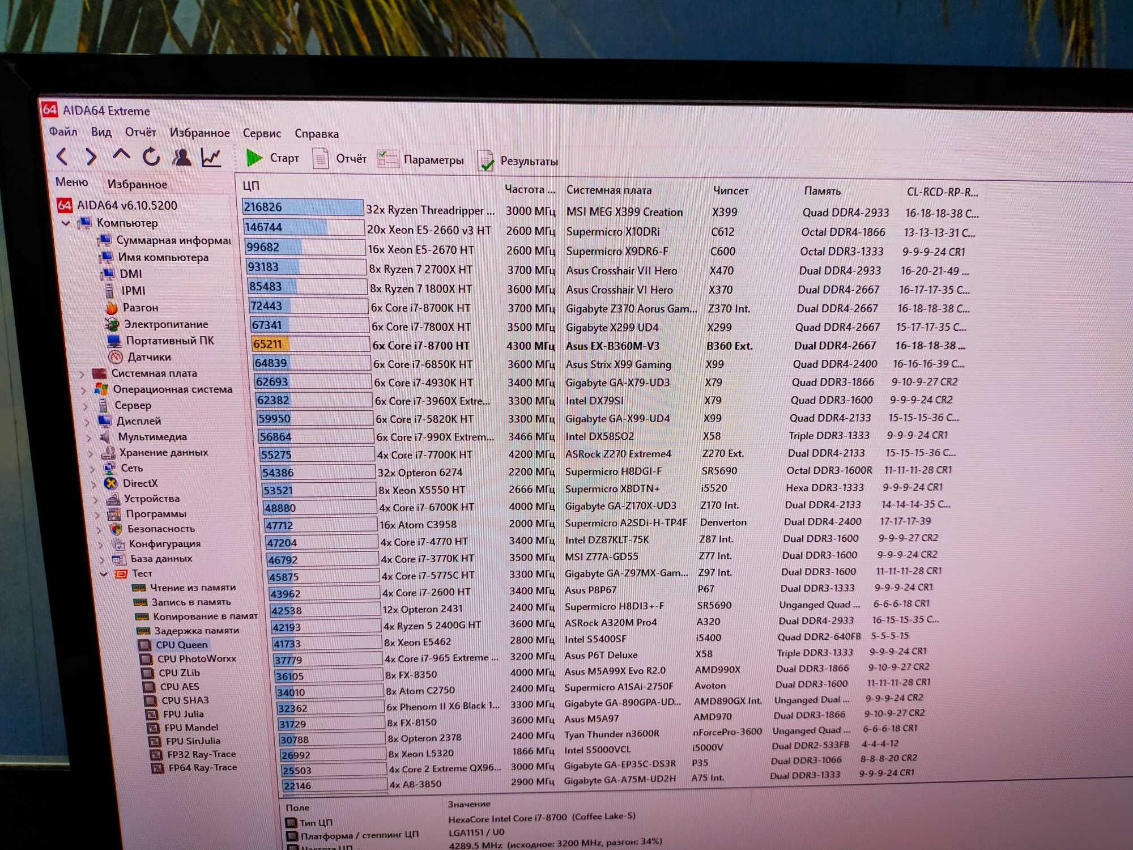Viewport: 1133px width, 850px height.
Task: Open the Отчёт menu in menu bar
Action: (x=140, y=133)
